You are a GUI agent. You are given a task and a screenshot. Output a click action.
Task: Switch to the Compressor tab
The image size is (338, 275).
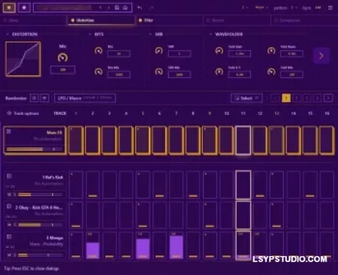point(304,20)
